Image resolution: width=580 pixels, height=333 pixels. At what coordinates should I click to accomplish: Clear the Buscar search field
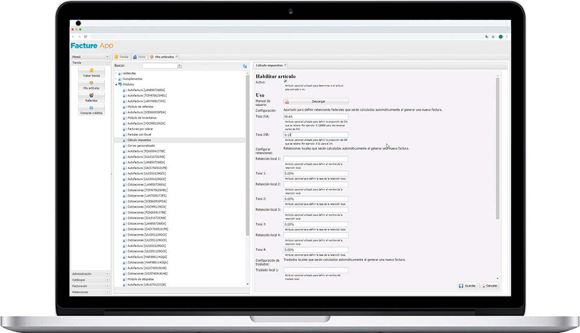179,65
